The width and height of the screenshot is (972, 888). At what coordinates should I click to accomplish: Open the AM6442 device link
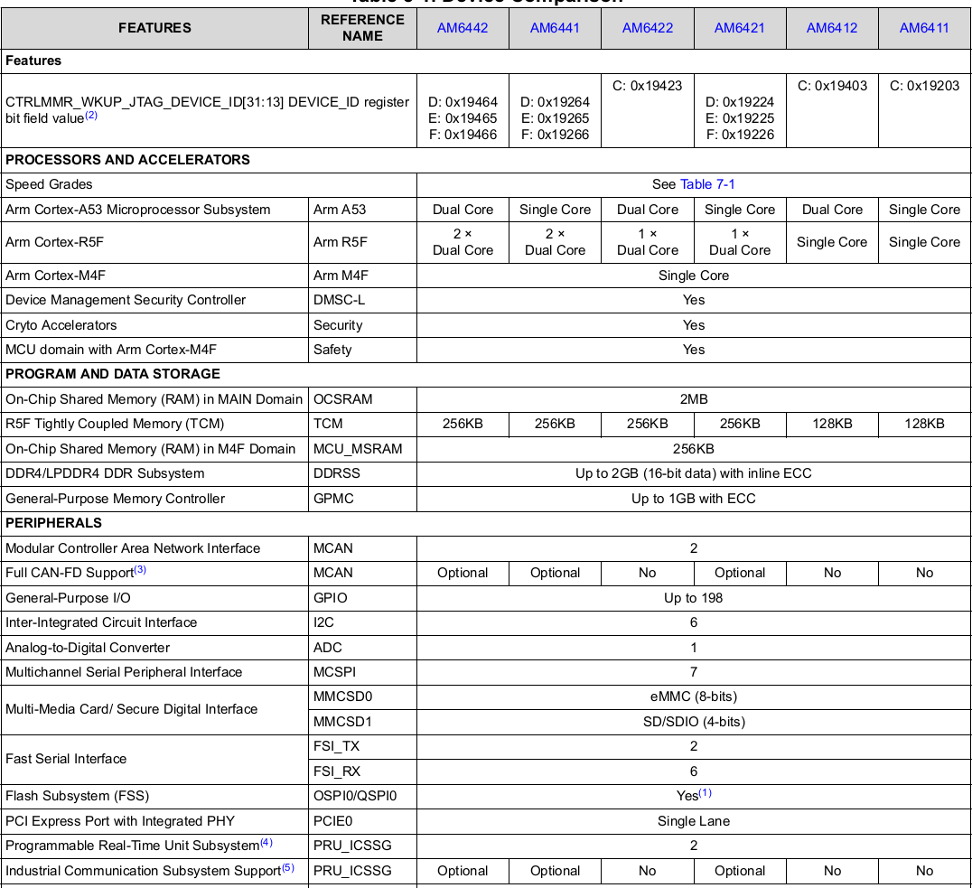point(463,28)
